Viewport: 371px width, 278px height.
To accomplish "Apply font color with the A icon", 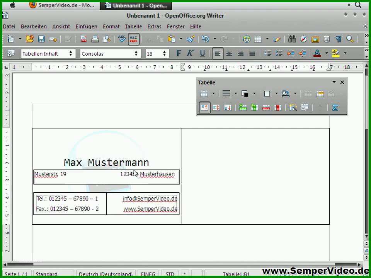I will point(317,53).
